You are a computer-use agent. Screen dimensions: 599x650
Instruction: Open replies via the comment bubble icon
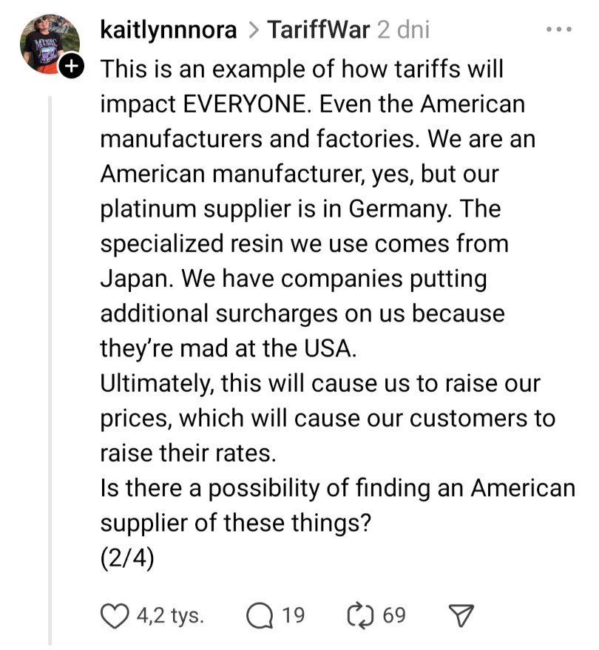[x=260, y=615]
